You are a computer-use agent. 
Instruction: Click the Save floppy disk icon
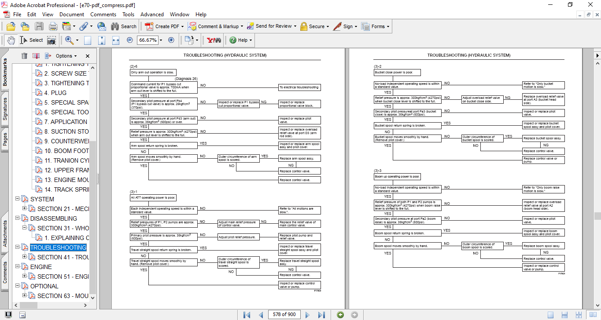coord(39,26)
